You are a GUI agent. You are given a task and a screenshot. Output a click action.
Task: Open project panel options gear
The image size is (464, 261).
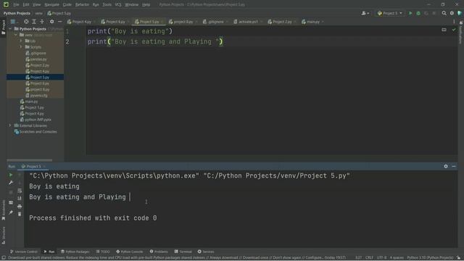click(x=51, y=22)
